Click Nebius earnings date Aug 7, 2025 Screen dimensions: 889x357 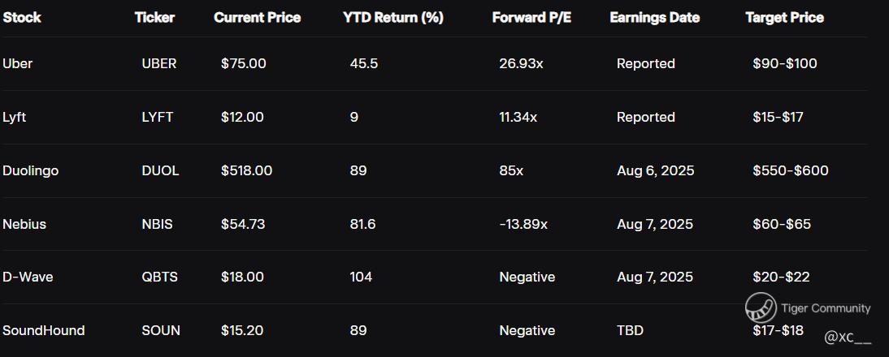click(x=655, y=224)
